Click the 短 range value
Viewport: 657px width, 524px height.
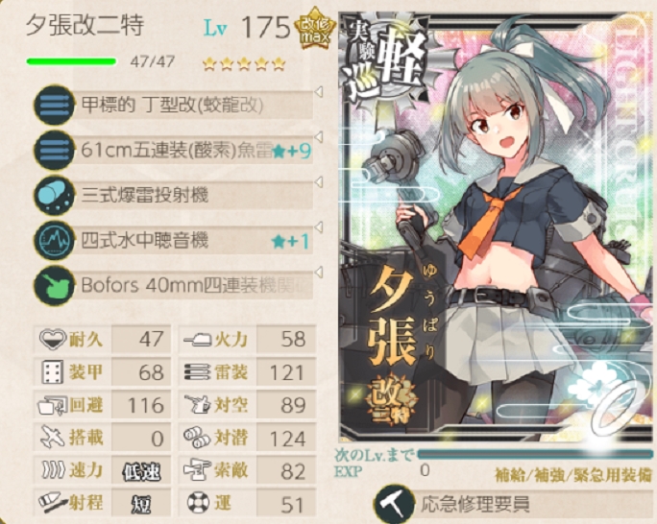click(141, 505)
